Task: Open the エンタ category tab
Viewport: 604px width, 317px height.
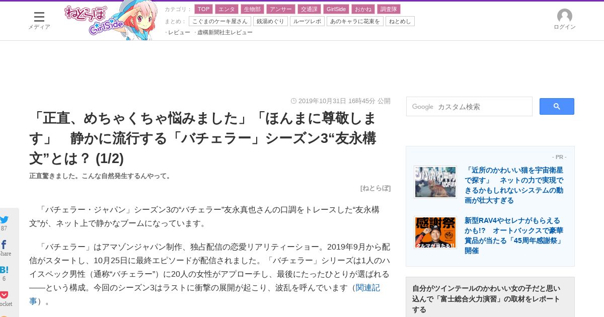Action: click(x=226, y=9)
